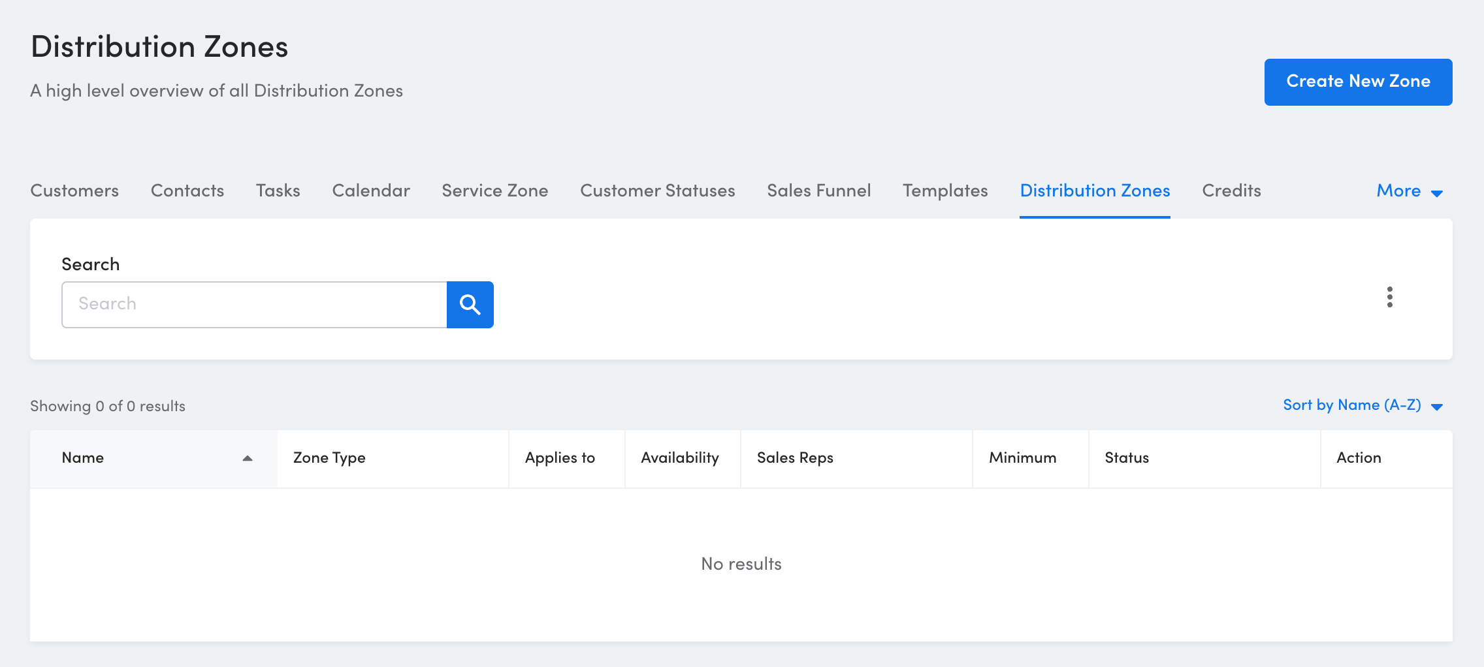The image size is (1484, 667).
Task: Expand the More tabs dropdown
Action: 1410,191
